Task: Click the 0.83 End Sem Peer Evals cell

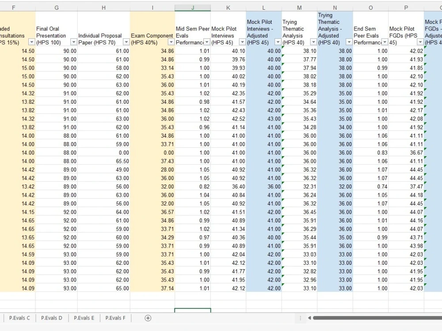Action: pos(371,153)
